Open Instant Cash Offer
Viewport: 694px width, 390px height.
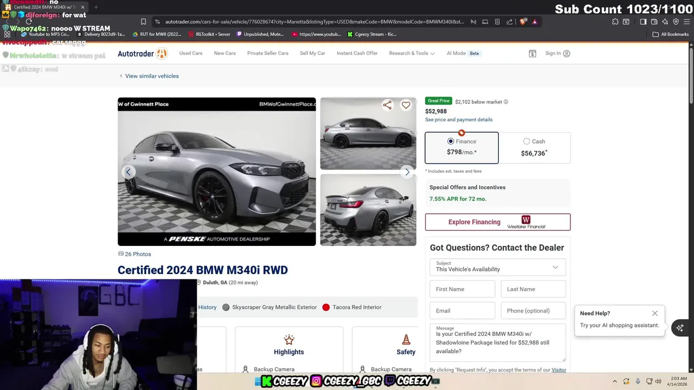point(357,53)
